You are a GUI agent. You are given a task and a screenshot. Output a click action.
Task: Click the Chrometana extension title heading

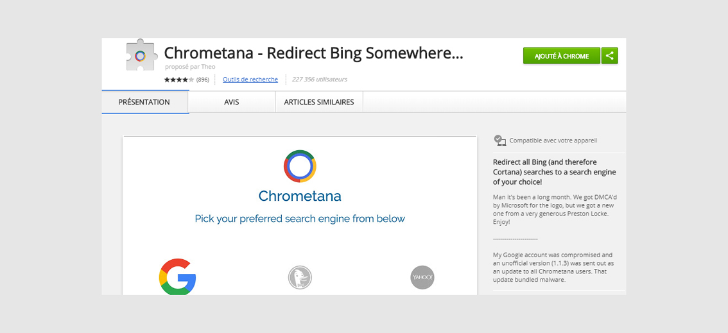314,53
